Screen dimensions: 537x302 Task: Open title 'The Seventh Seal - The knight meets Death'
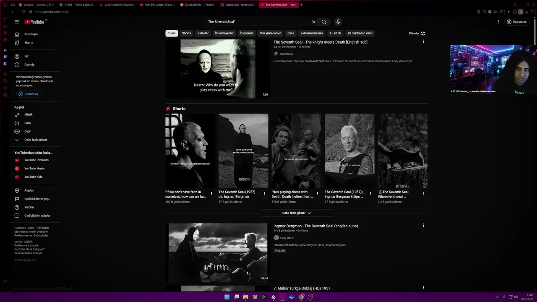click(321, 42)
